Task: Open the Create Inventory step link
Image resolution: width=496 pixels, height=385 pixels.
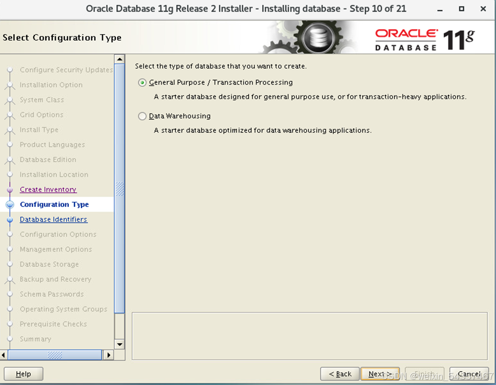Action: 48,190
